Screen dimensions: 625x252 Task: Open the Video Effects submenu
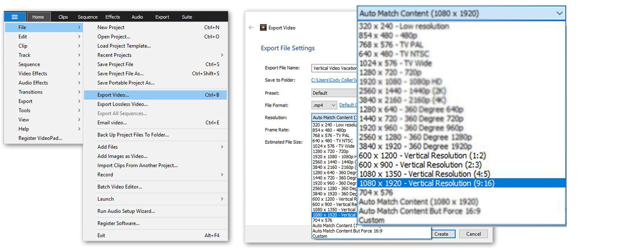44,73
